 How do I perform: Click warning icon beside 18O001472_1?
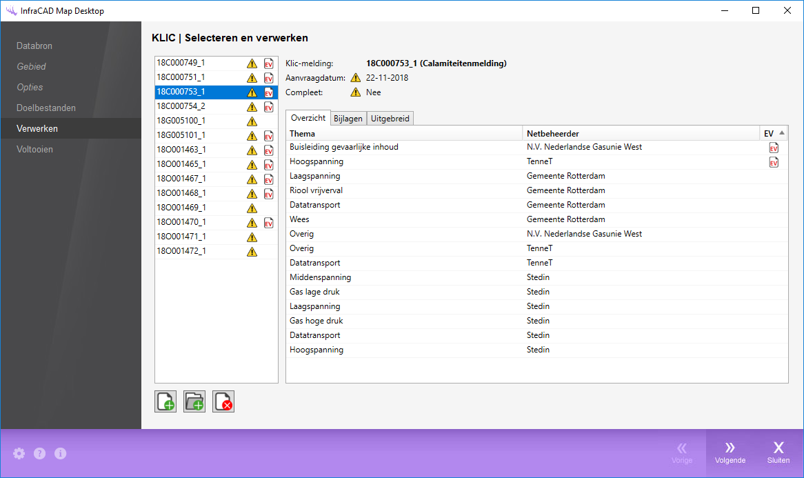click(252, 252)
